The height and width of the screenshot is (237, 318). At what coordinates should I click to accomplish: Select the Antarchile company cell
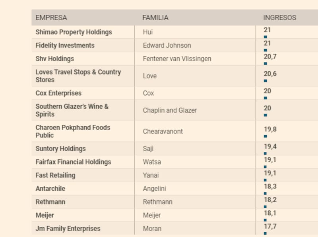[50, 188]
